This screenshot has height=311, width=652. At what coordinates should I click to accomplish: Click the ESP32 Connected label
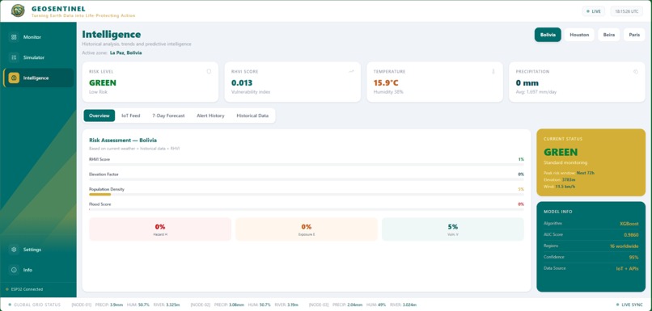[27, 289]
